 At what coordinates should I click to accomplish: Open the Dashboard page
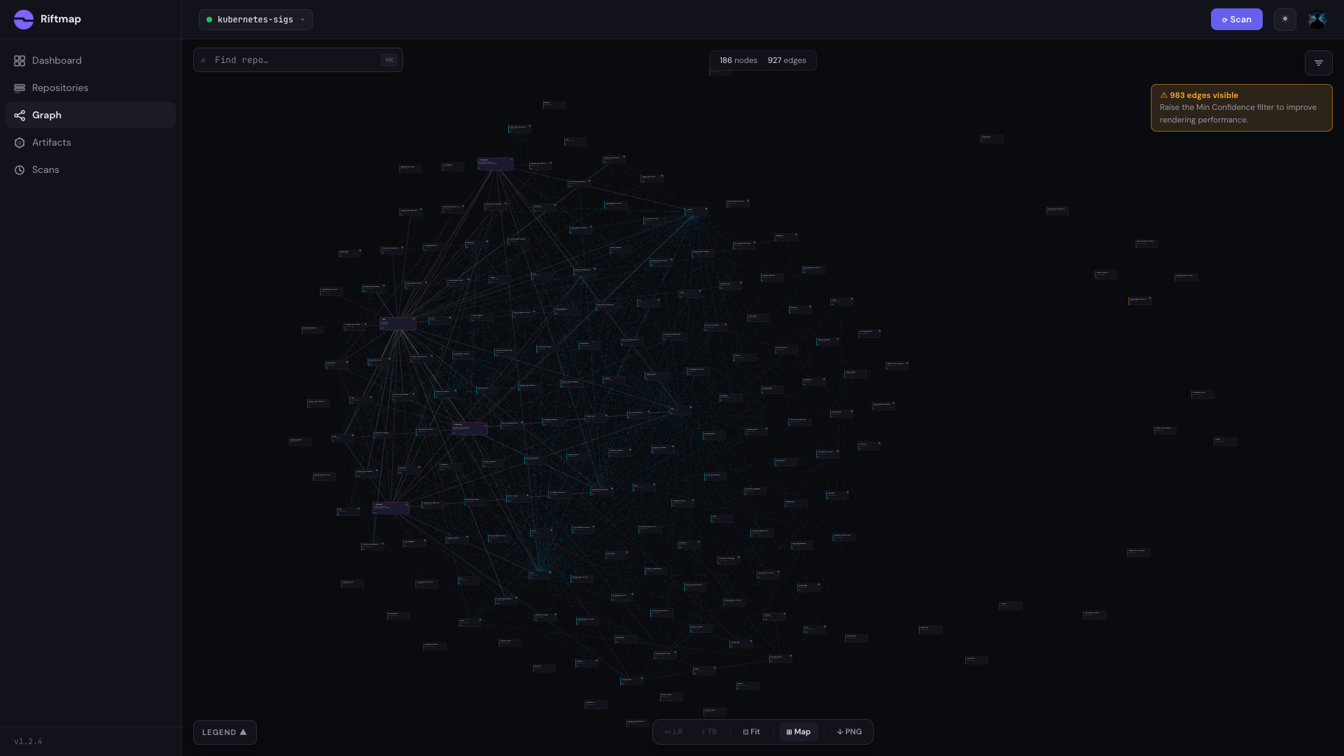tap(90, 61)
